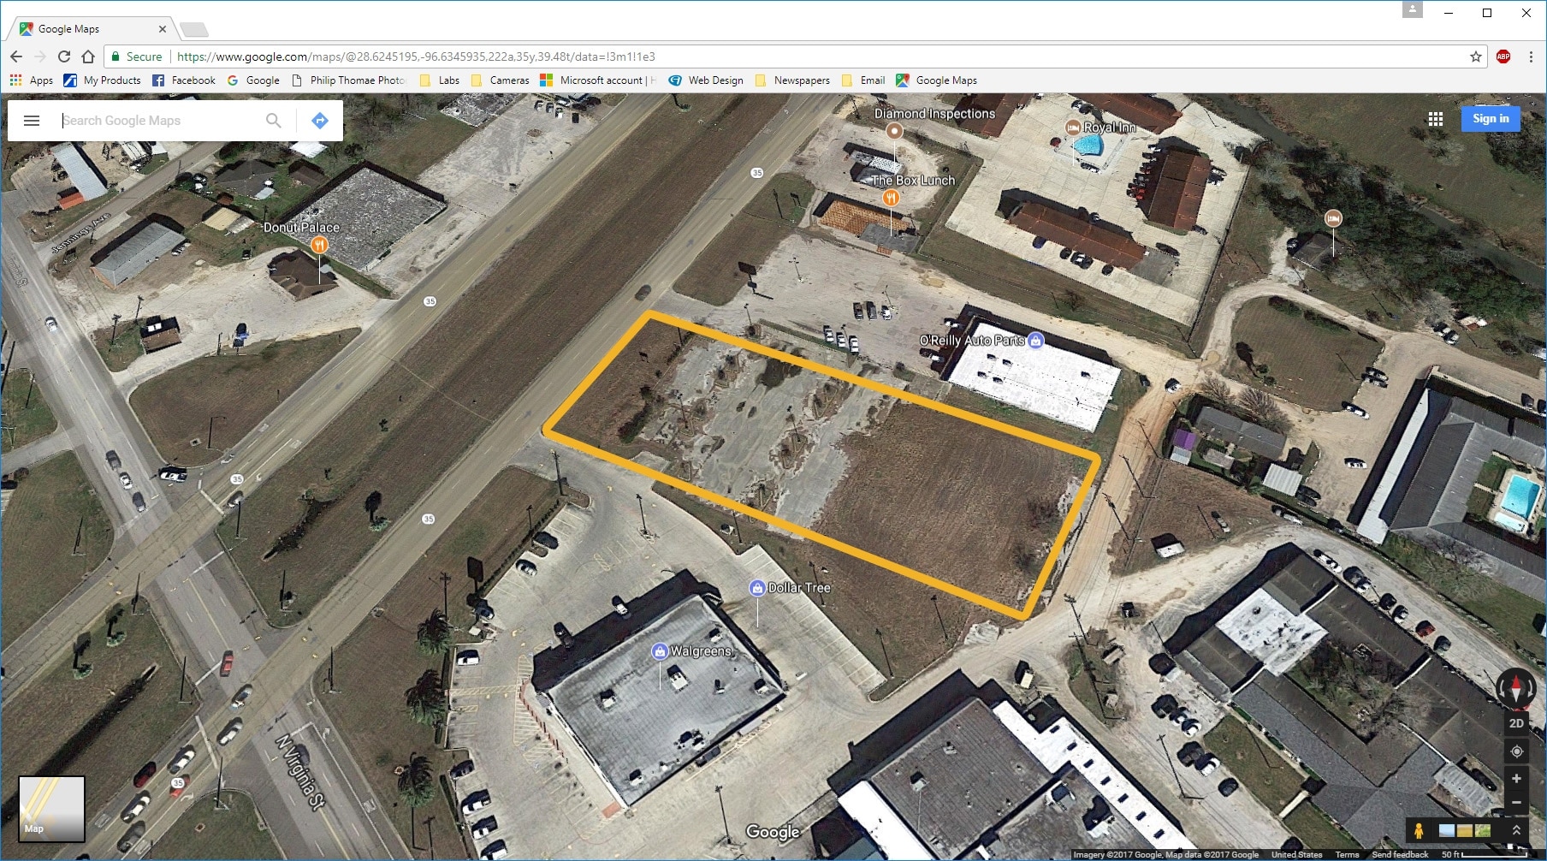This screenshot has height=861, width=1547.
Task: Toggle the ABP ad blocker extension icon
Action: tap(1505, 56)
